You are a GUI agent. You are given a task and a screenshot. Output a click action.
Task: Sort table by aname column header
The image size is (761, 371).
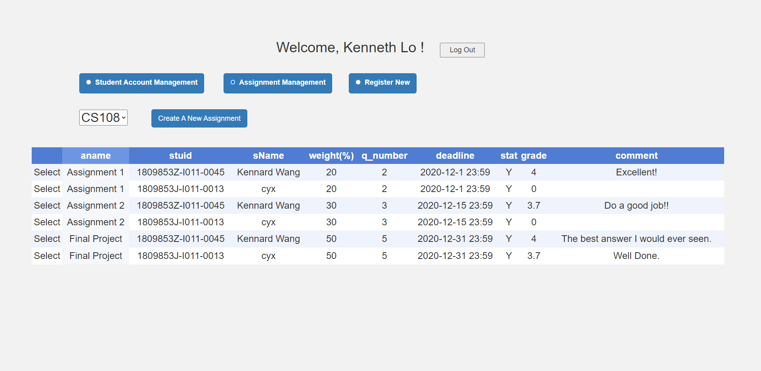96,156
